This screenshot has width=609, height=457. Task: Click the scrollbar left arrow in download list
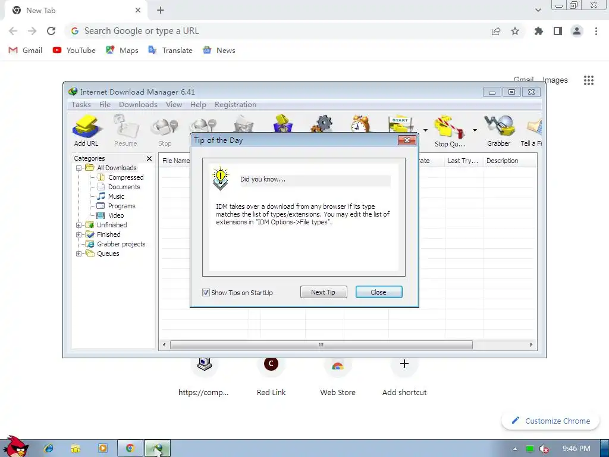tap(164, 345)
